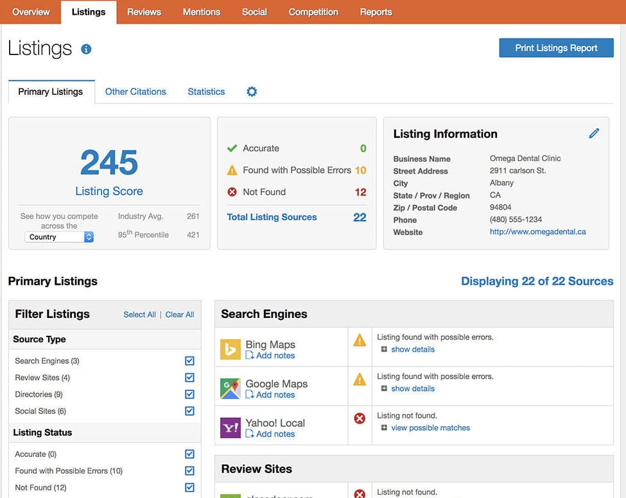The image size is (626, 498).
Task: Click Displaying 22 of 22 Sources text
Action: [x=537, y=281]
